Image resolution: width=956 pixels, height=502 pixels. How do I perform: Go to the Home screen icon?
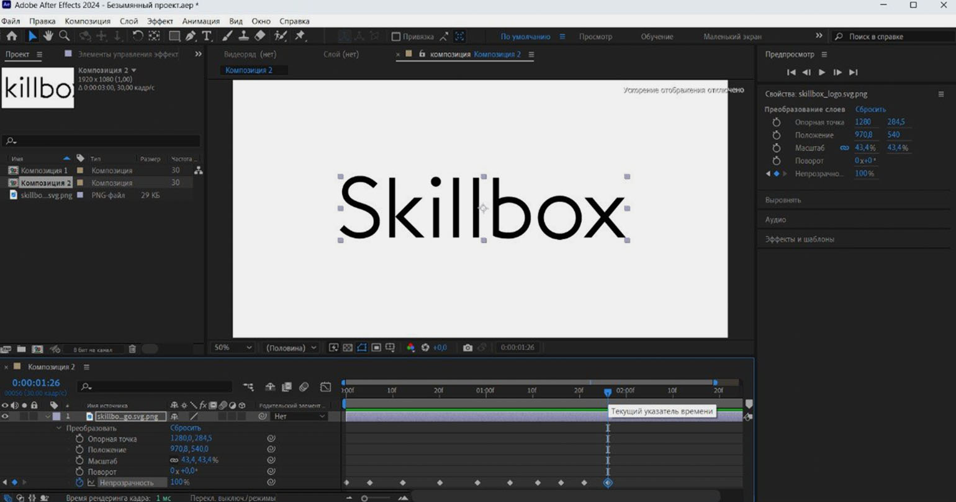pyautogui.click(x=12, y=36)
